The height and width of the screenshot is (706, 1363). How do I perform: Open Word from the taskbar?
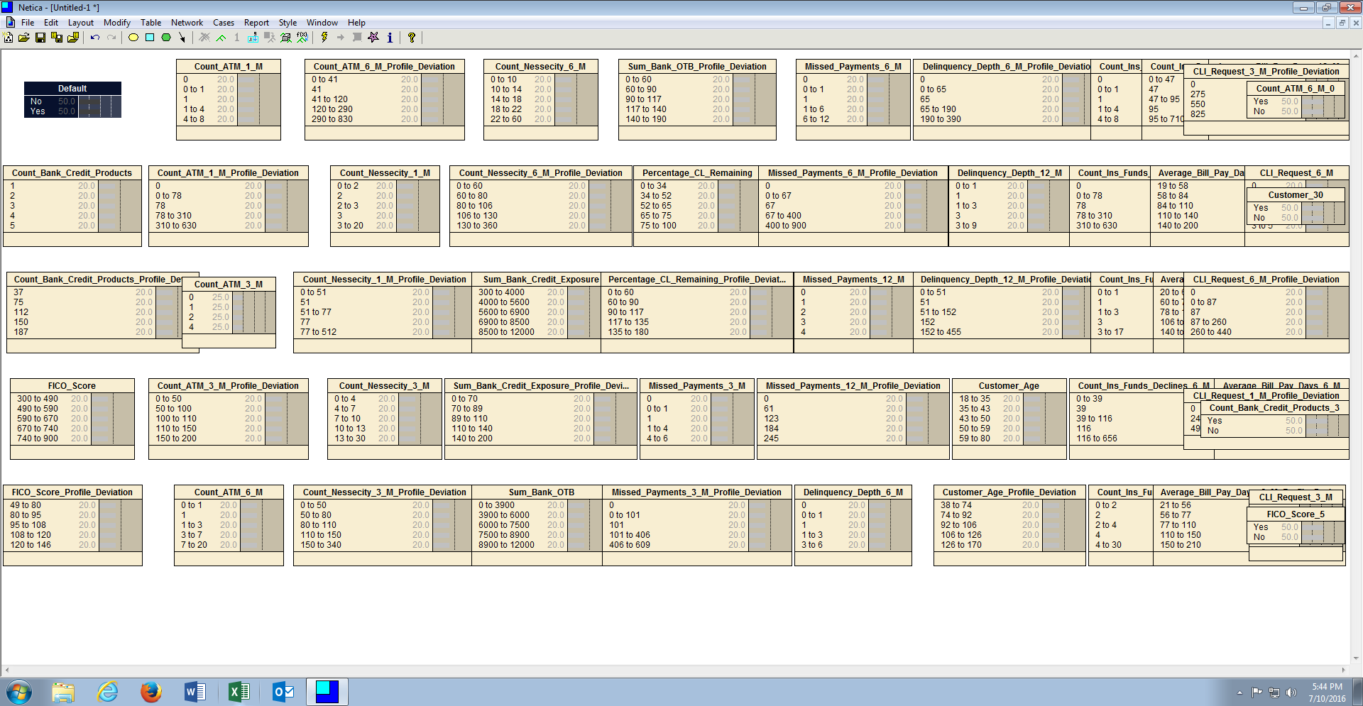point(195,691)
